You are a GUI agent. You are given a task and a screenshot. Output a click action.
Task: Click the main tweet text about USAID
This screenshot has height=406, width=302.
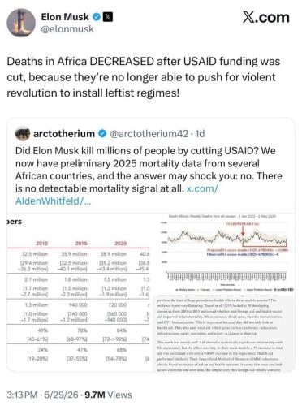click(x=144, y=77)
